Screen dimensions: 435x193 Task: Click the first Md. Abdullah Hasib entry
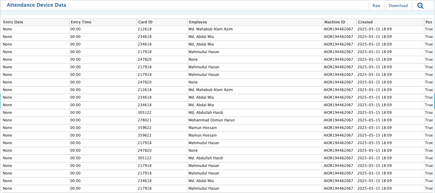pyautogui.click(x=205, y=113)
